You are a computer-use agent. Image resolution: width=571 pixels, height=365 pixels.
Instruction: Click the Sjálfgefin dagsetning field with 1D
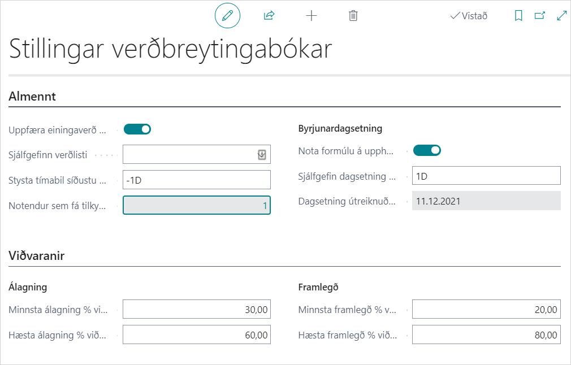pyautogui.click(x=486, y=175)
